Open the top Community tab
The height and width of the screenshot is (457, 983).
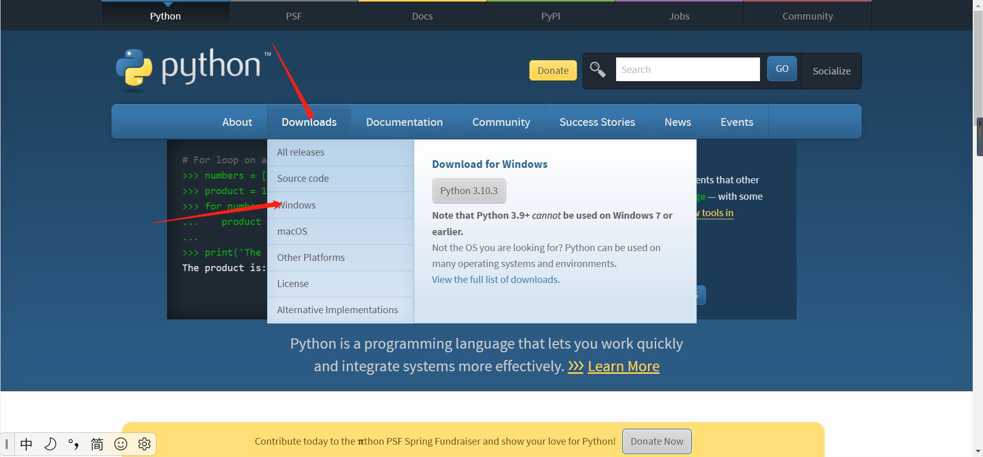[808, 16]
